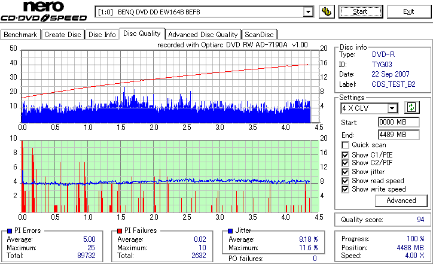Click the Exit button

tap(408, 11)
